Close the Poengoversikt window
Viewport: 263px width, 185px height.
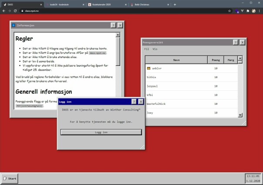pos(243,42)
